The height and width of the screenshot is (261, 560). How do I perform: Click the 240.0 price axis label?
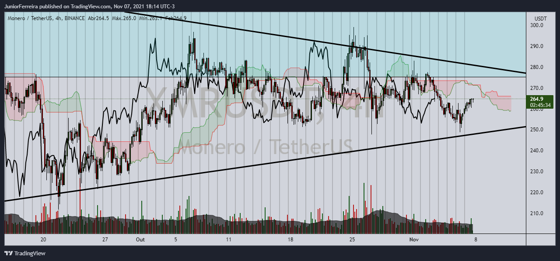tap(536, 151)
